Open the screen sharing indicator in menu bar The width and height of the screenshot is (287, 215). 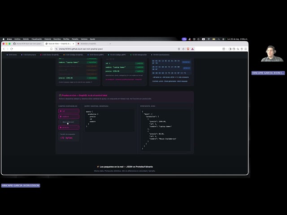(x=184, y=39)
